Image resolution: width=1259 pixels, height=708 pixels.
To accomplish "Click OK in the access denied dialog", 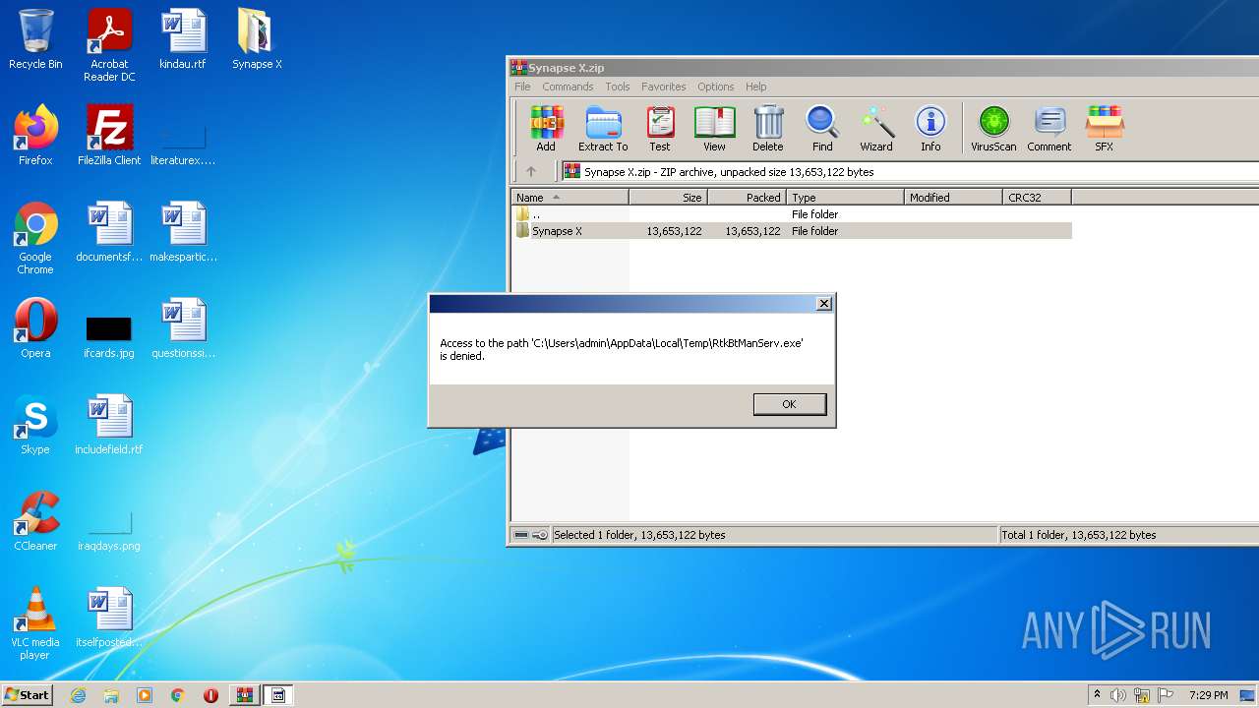I will pos(789,404).
